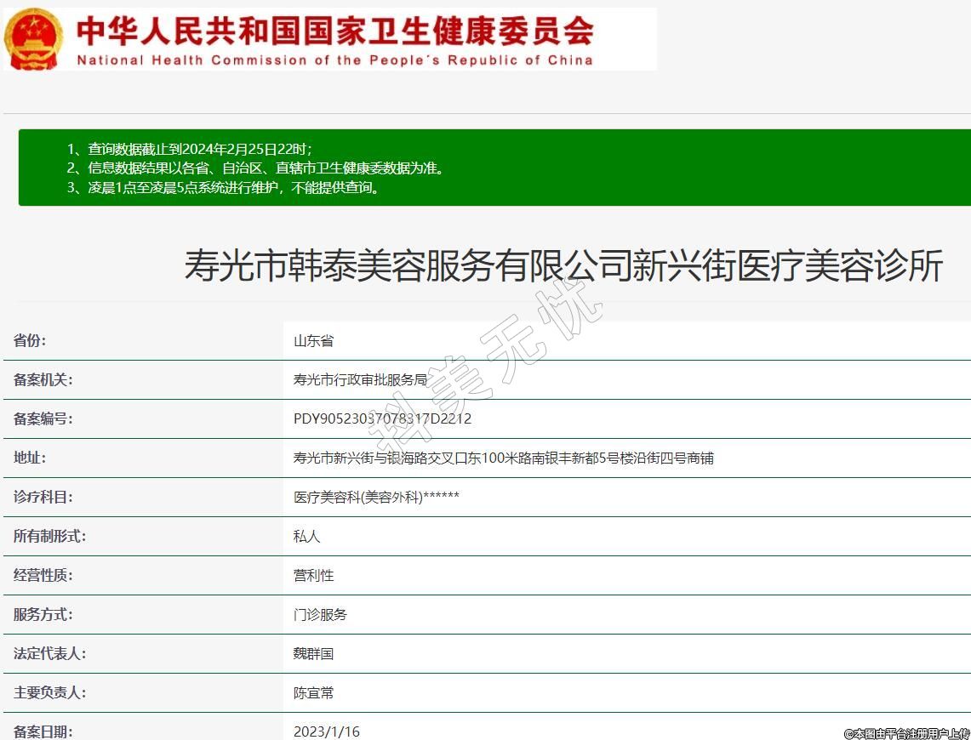Viewport: 971px width, 740px height.
Task: Click the uploader watermark text at bottom right
Action: 906,733
